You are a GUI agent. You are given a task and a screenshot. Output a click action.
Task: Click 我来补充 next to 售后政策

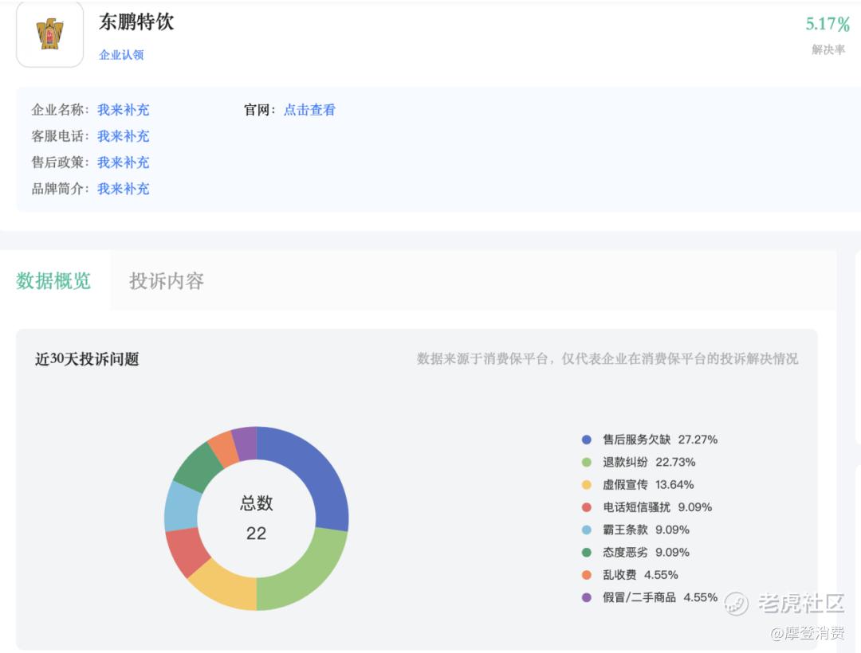point(123,162)
